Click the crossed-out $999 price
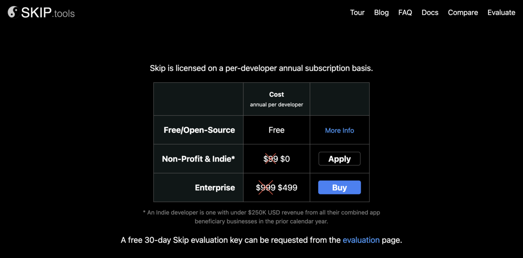 coord(265,188)
